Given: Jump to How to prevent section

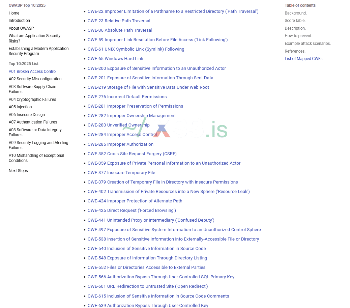Looking at the screenshot, I should (x=298, y=36).
